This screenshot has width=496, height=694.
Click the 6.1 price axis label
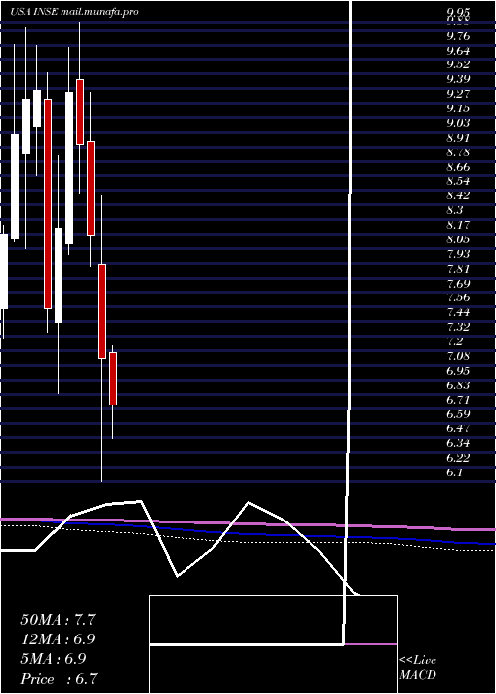(x=455, y=472)
